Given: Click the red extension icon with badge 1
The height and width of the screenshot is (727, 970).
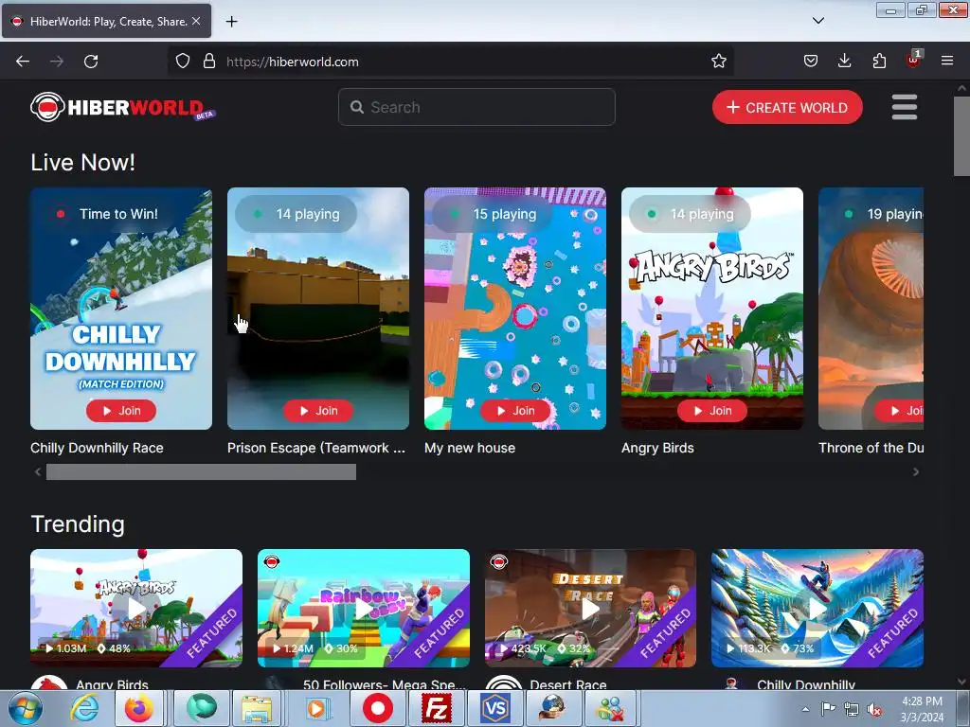Looking at the screenshot, I should tap(913, 60).
